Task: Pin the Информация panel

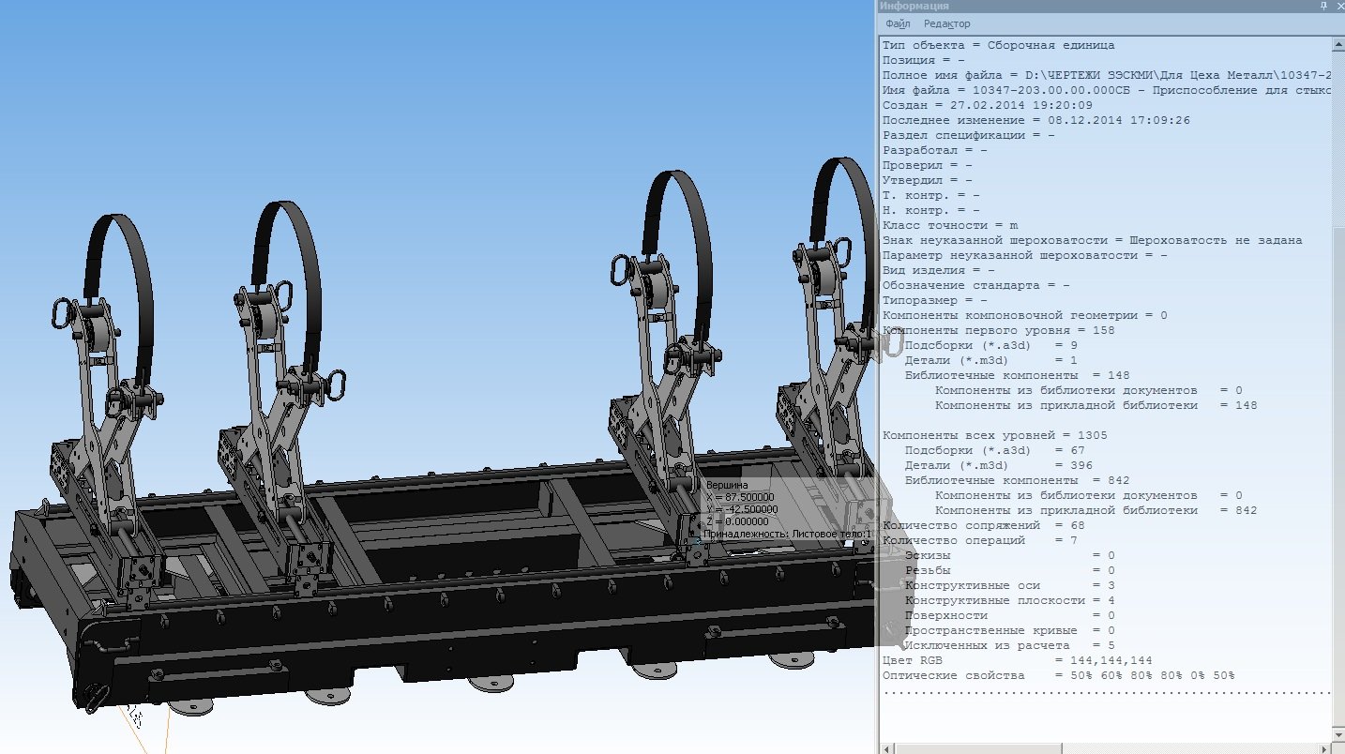Action: (1322, 7)
